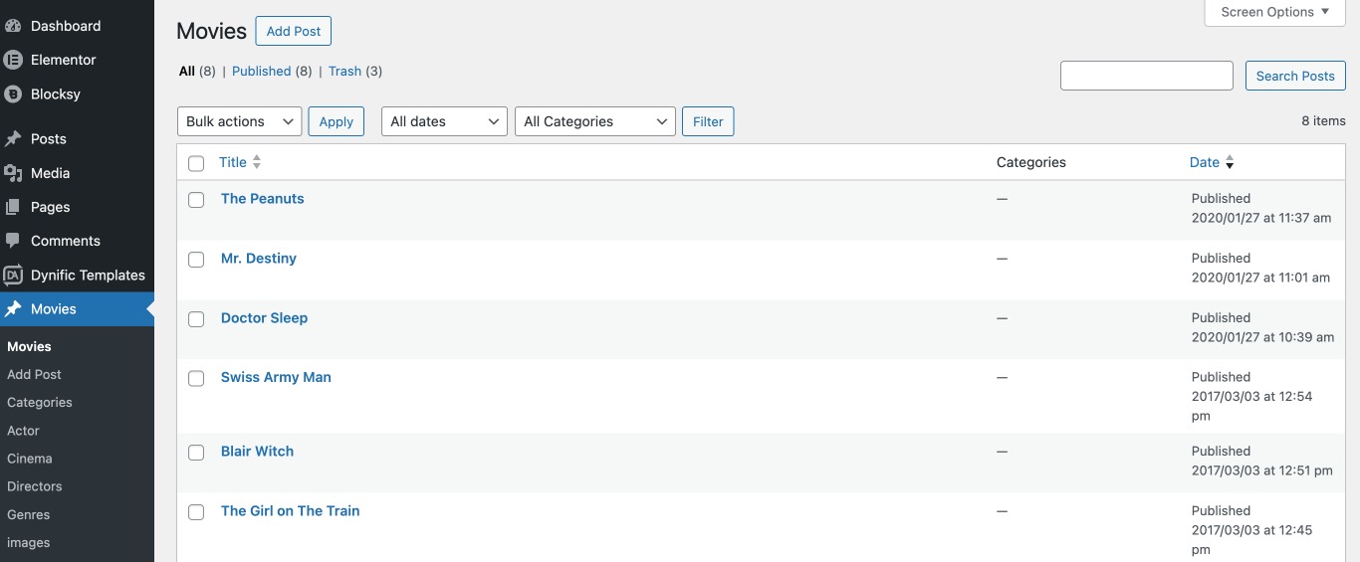The width and height of the screenshot is (1360, 562).
Task: Click the Apply button
Action: pos(337,121)
